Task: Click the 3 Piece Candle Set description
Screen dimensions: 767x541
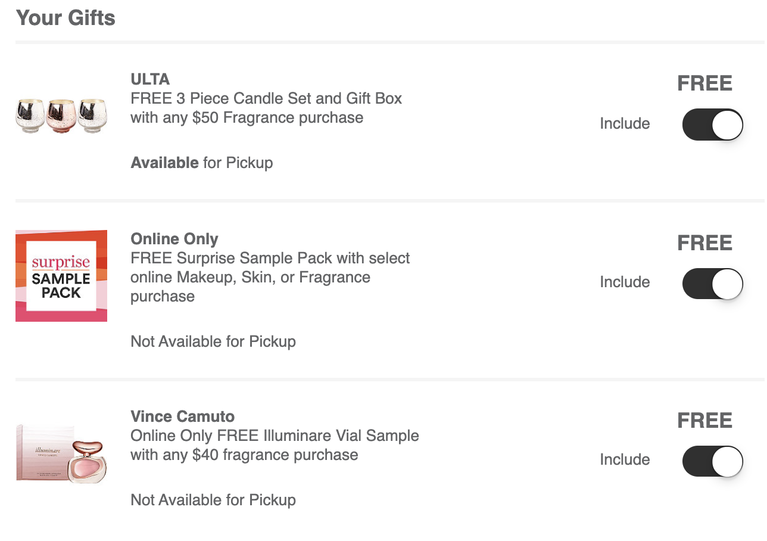Action: pyautogui.click(x=266, y=108)
